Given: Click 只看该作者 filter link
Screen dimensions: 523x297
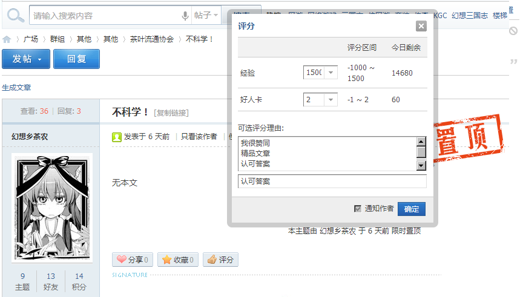Looking at the screenshot, I should (199, 136).
